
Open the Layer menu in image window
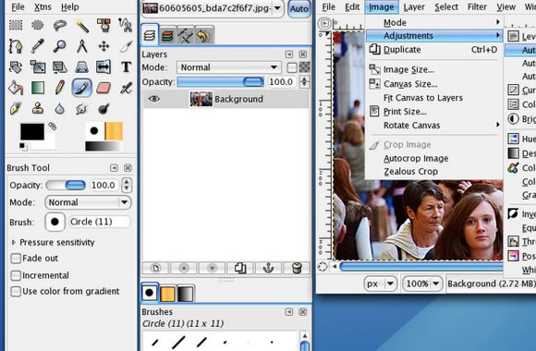pyautogui.click(x=414, y=6)
